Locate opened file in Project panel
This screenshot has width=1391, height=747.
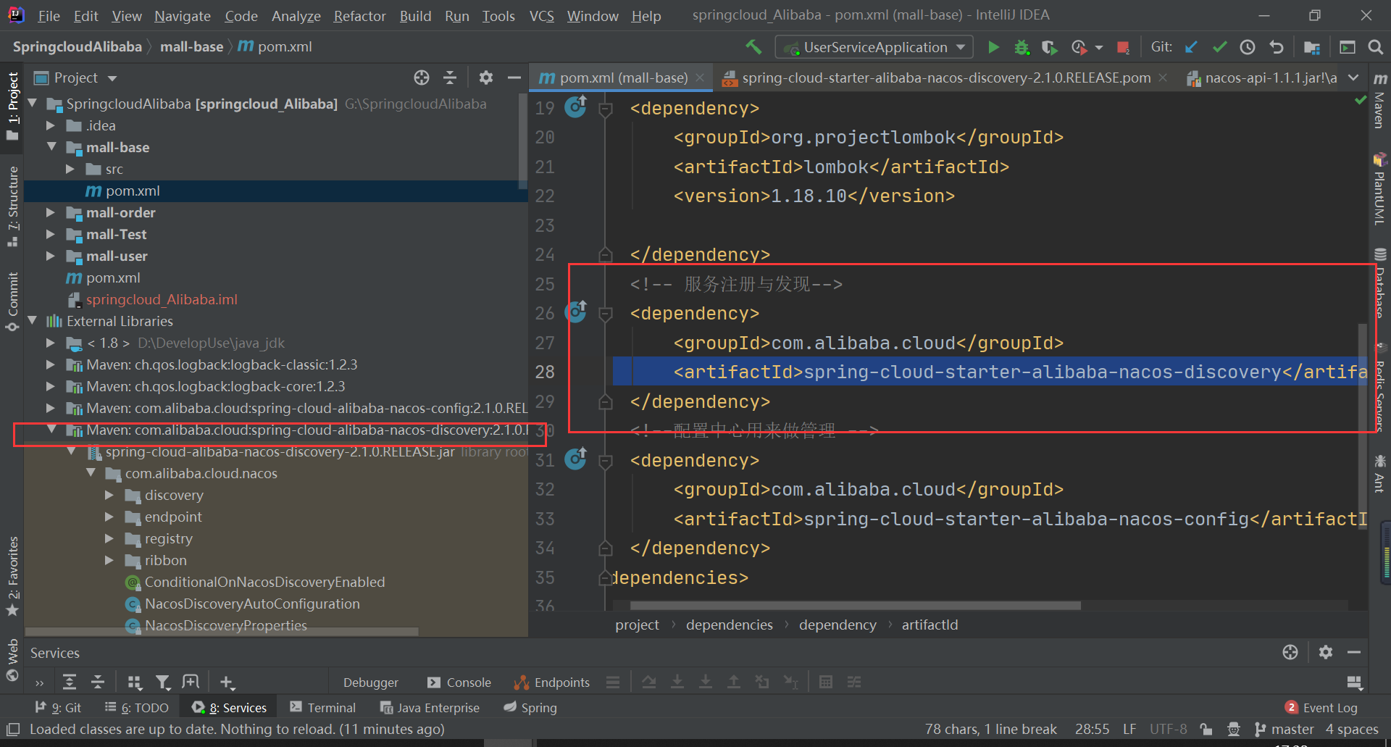tap(422, 78)
